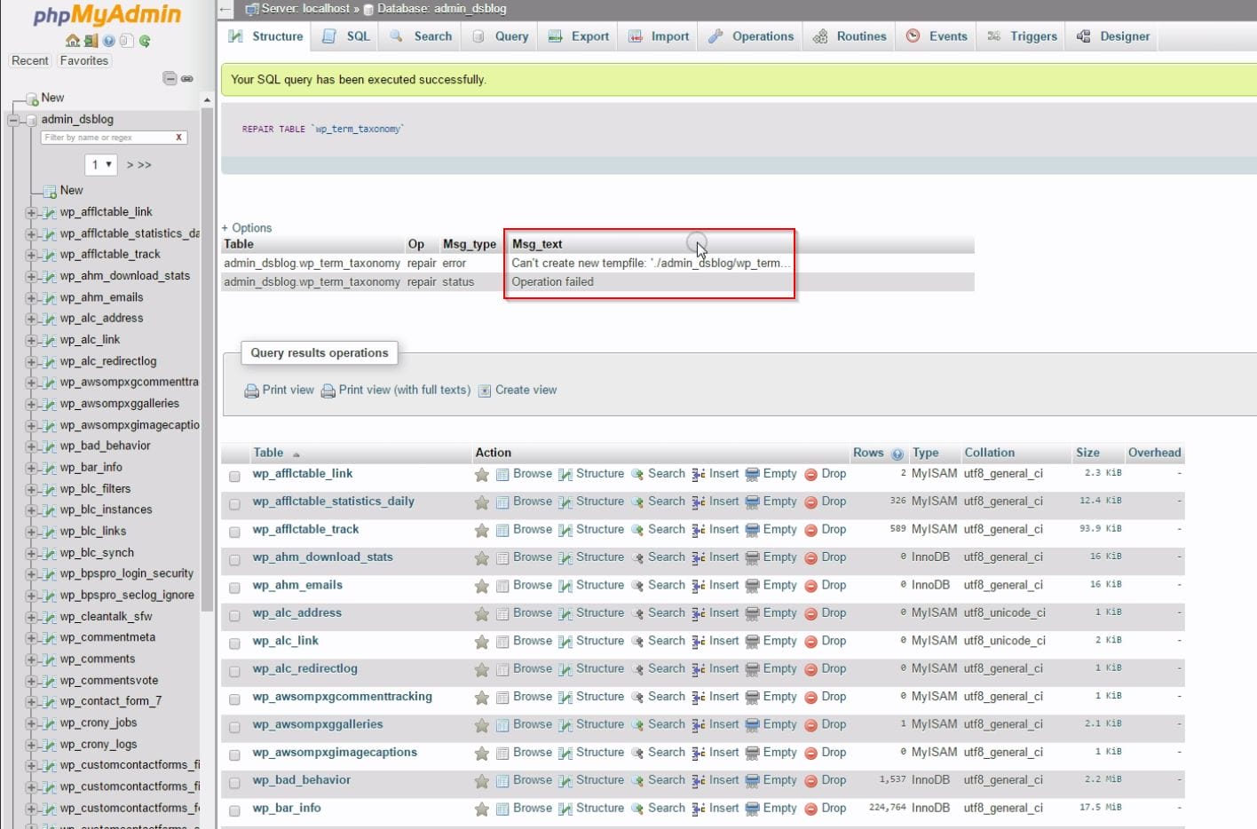Screen dimensions: 1257x829
Task: Go to the Operations tab
Action: tap(751, 36)
